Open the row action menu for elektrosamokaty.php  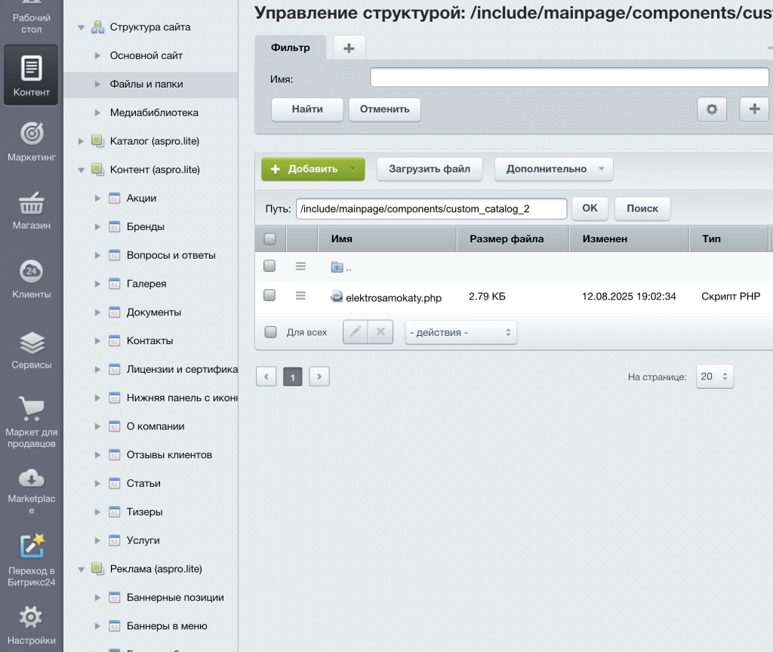click(x=299, y=296)
